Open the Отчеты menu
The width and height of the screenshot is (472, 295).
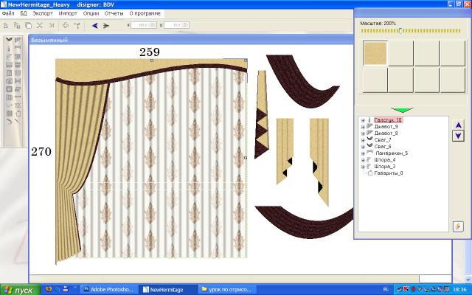(114, 14)
